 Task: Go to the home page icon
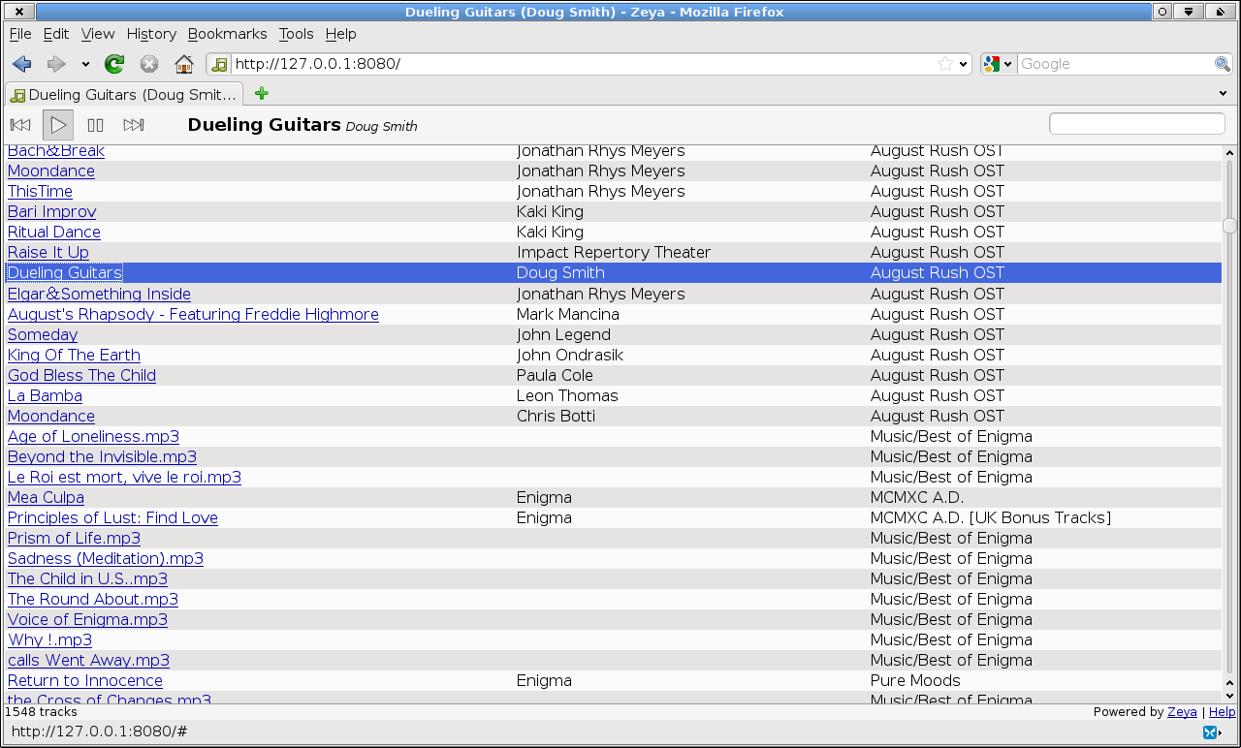[x=184, y=64]
